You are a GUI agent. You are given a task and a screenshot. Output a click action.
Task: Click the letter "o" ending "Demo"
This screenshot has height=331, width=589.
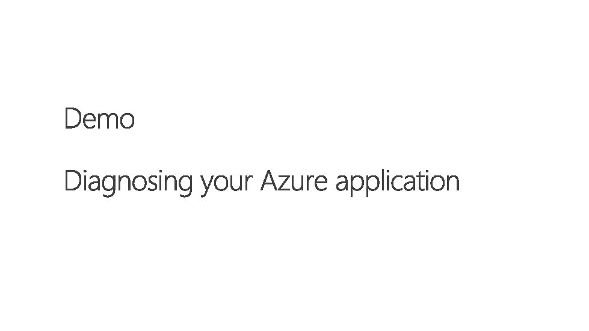point(128,121)
